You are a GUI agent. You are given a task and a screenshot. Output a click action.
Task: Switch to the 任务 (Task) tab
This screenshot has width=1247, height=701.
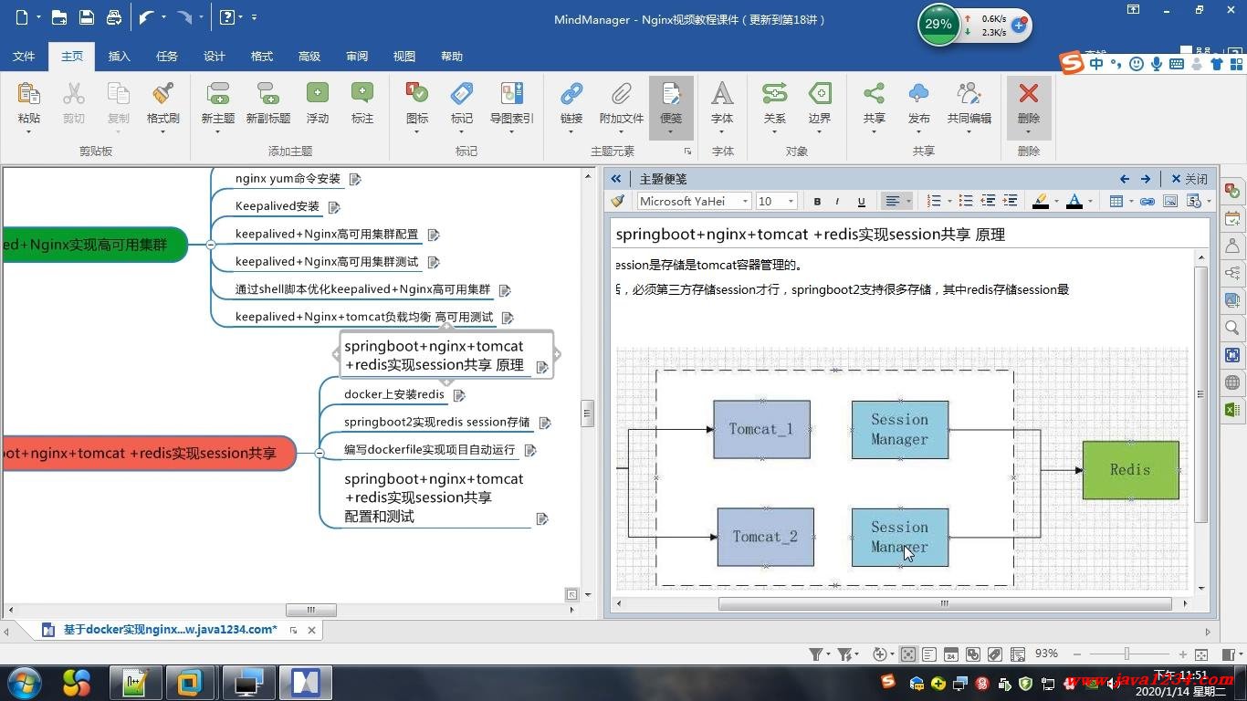pyautogui.click(x=167, y=56)
